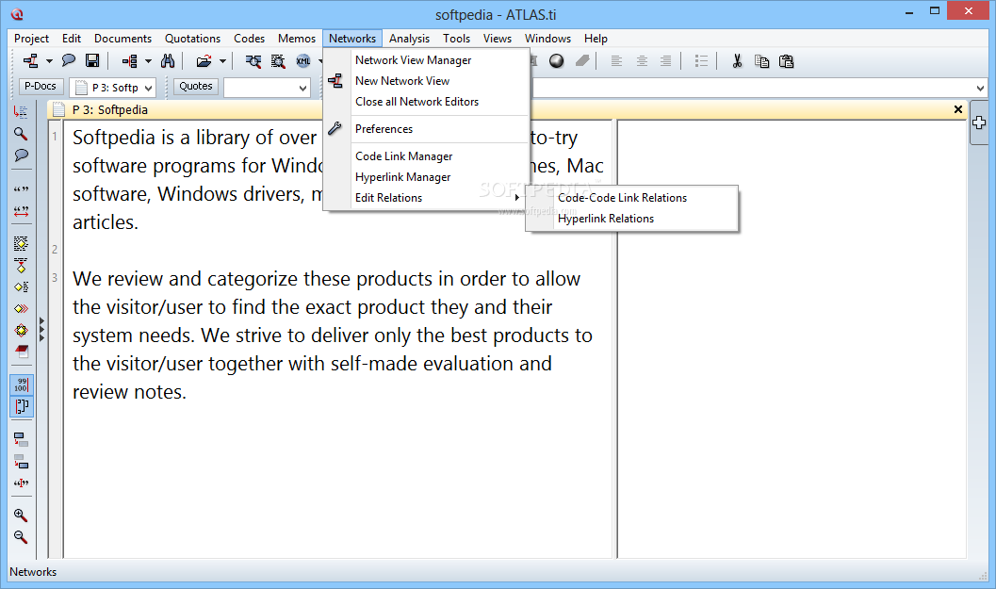Viewport: 996px width, 589px height.
Task: Open the Codes menu
Action: 249,38
